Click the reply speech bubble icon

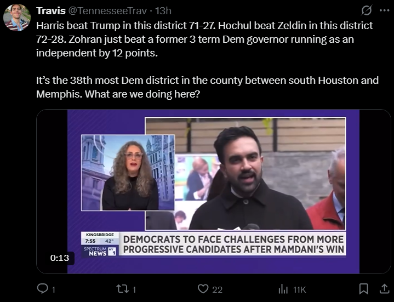tap(42, 289)
